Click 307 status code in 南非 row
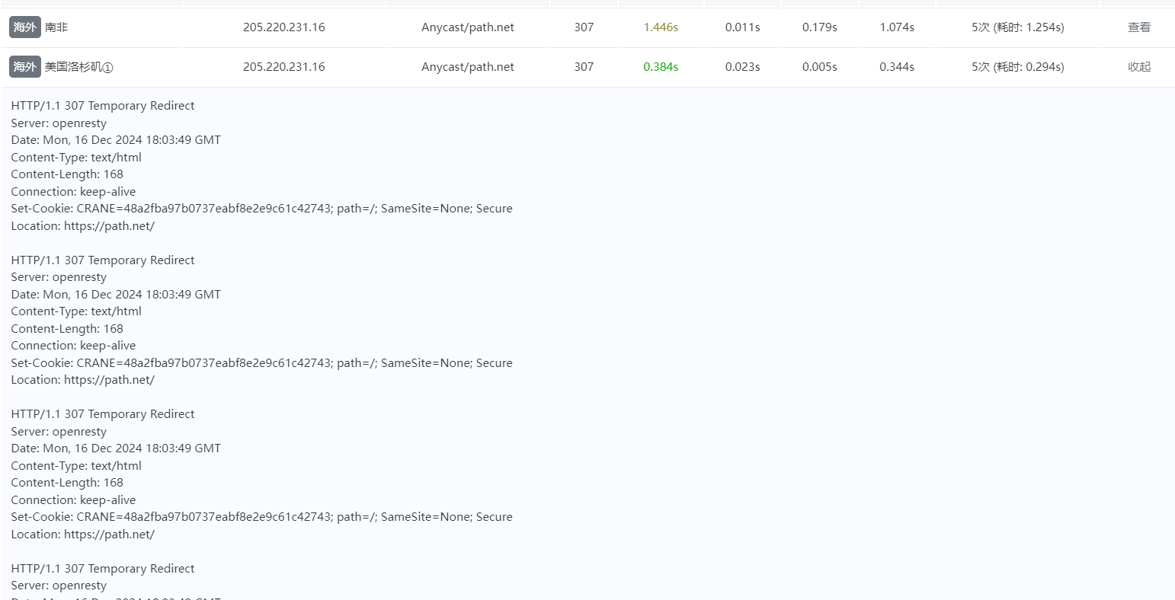The width and height of the screenshot is (1175, 600). [x=584, y=27]
